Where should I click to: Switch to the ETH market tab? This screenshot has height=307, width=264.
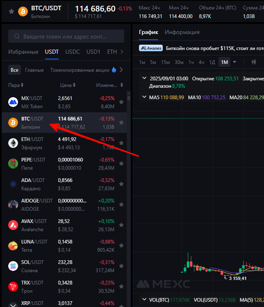coord(112,52)
